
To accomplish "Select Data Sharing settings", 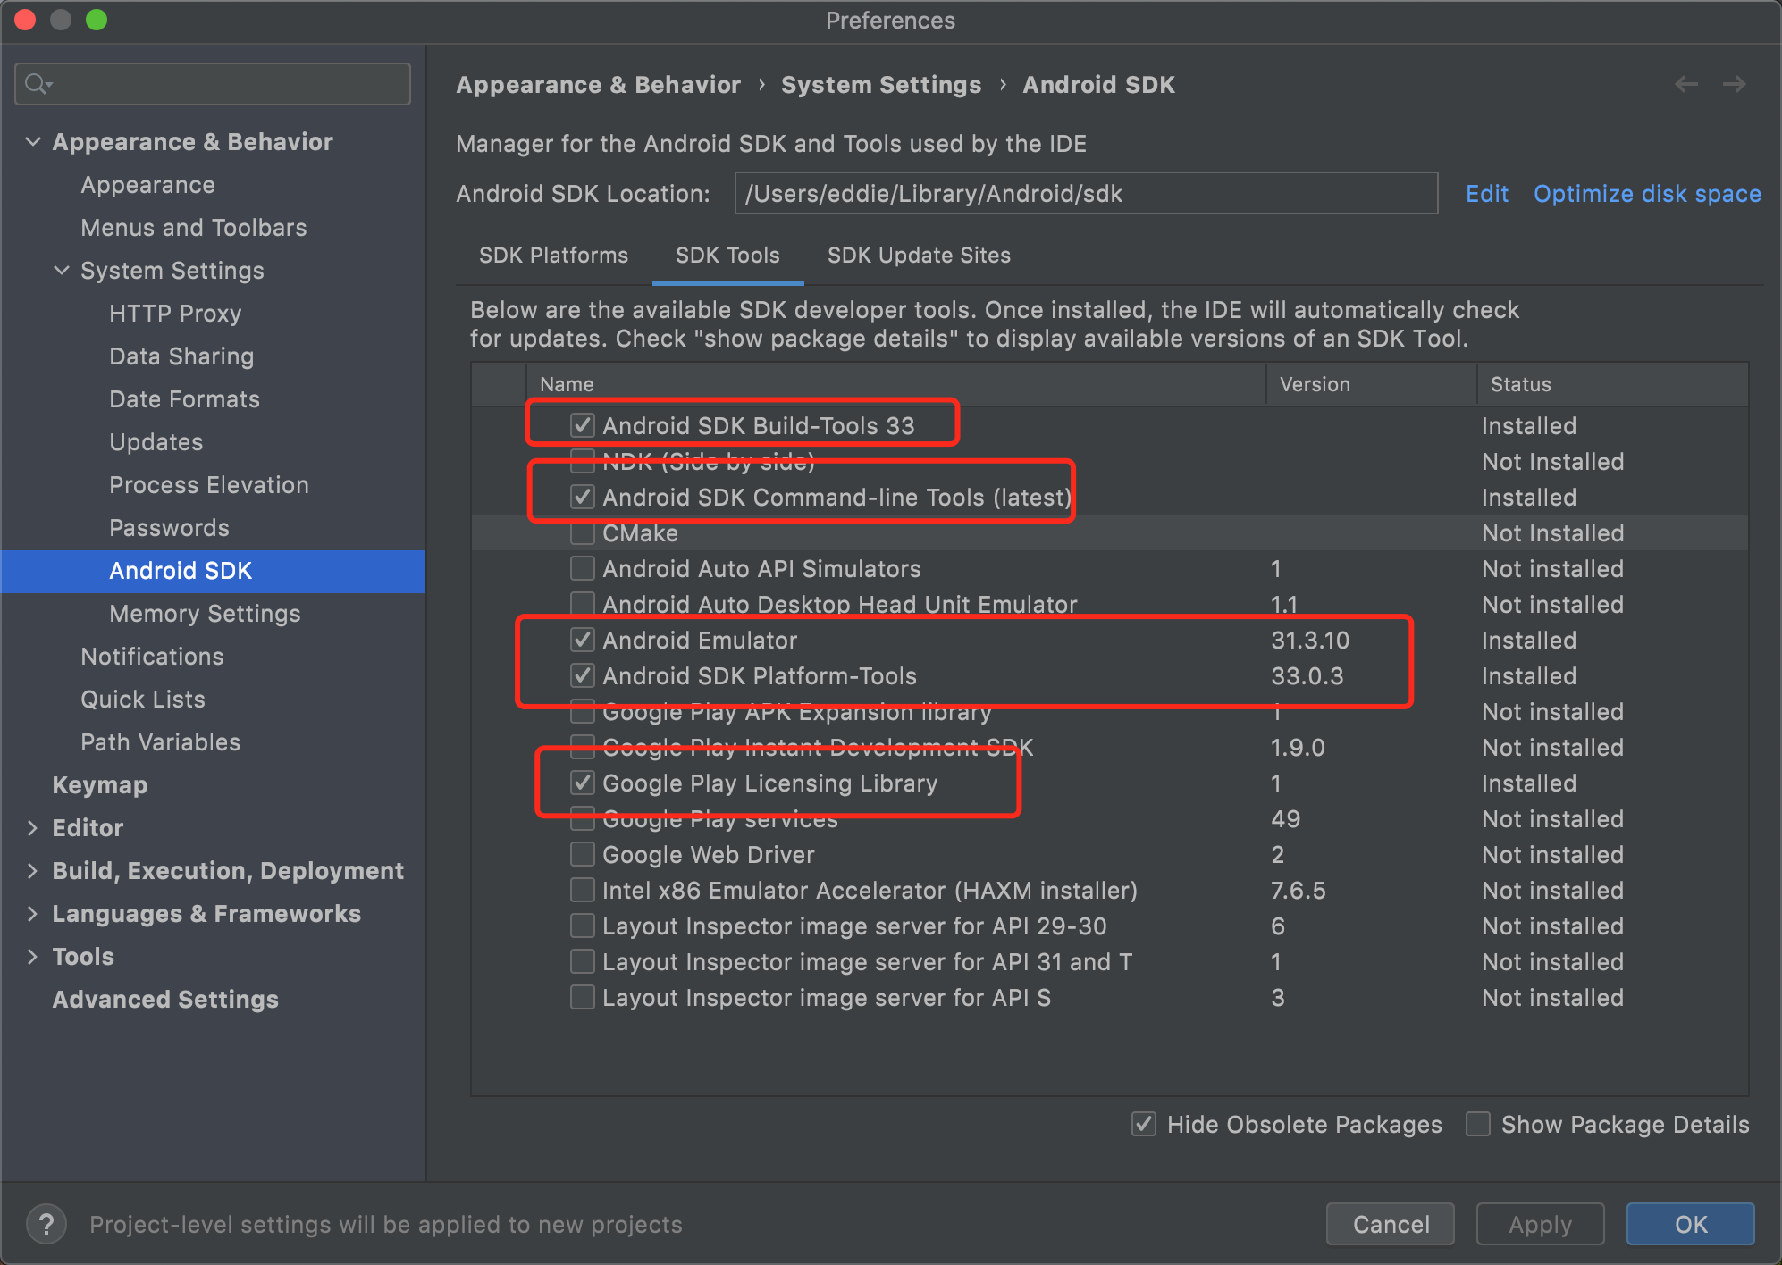I will (181, 356).
